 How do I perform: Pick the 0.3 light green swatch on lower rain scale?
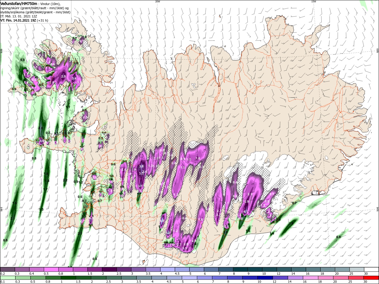[x=23, y=278]
